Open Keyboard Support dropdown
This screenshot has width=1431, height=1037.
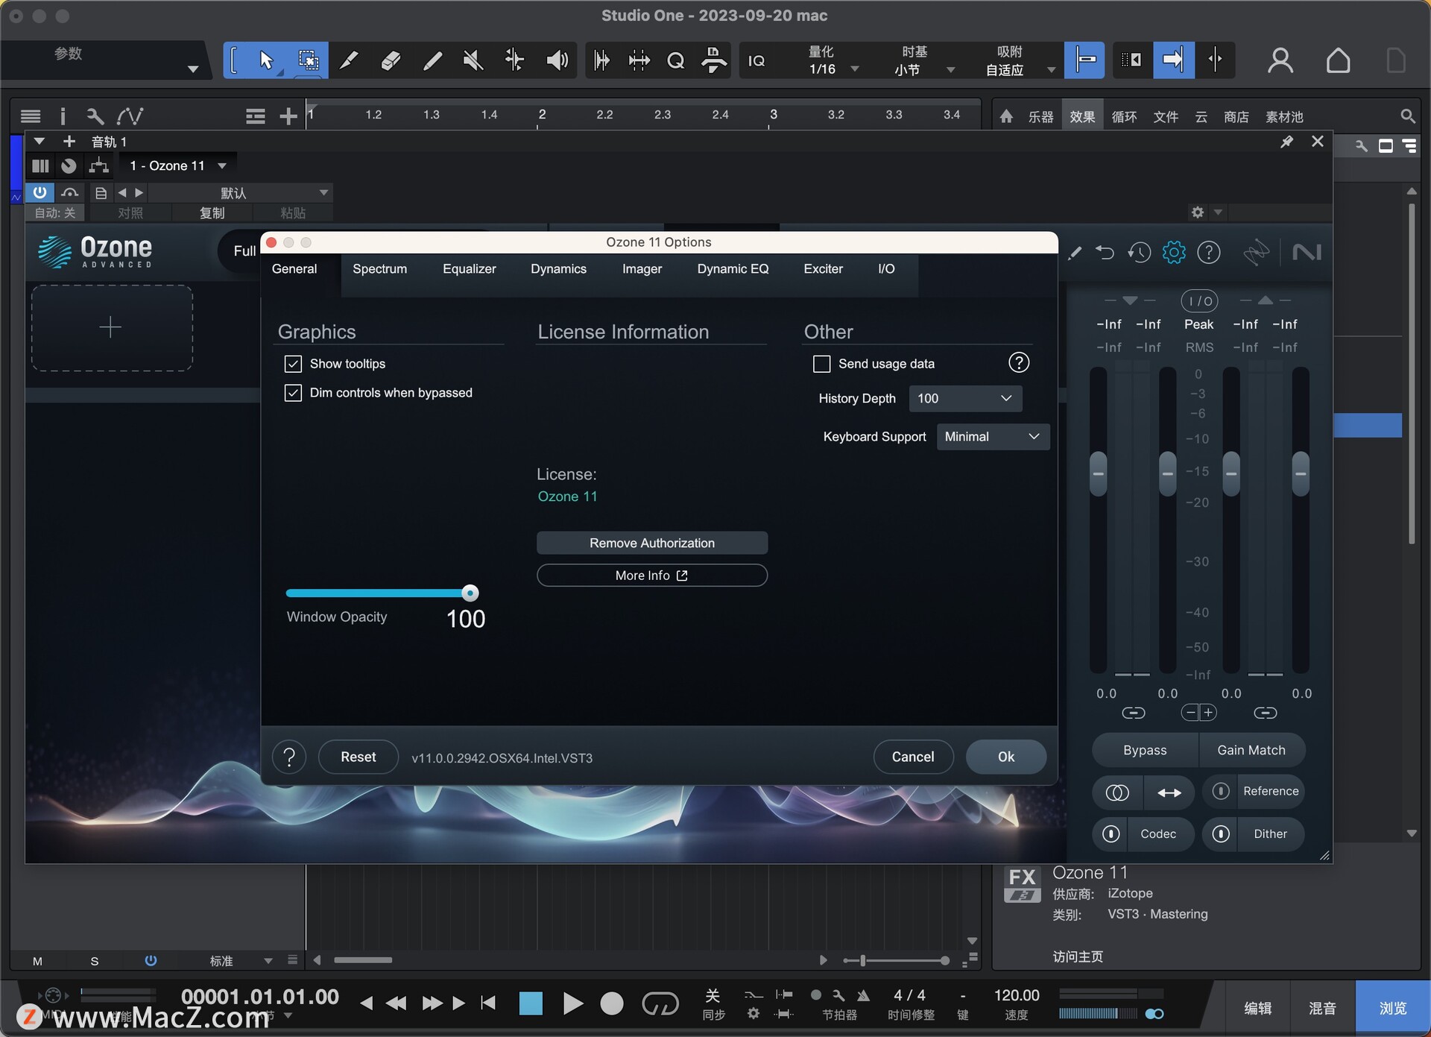[x=993, y=437]
